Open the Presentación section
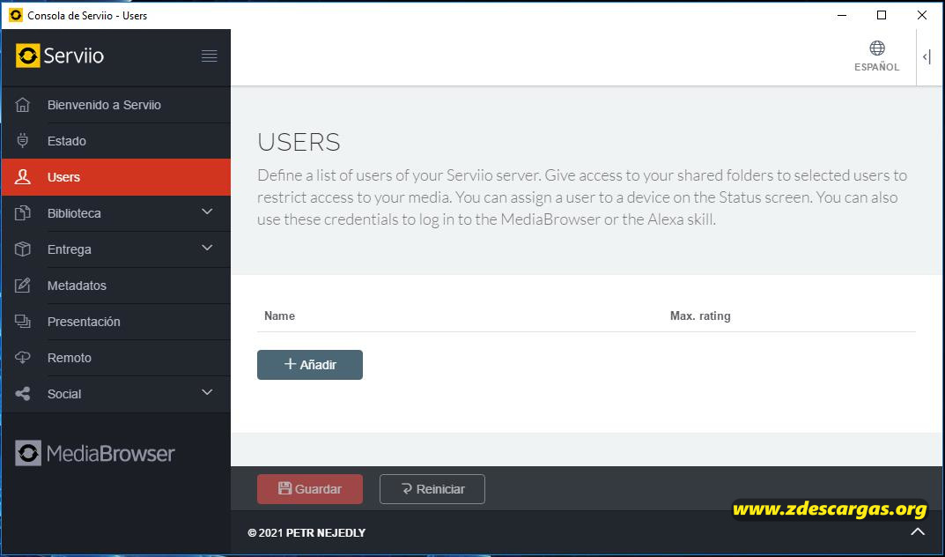The image size is (945, 557). tap(116, 322)
